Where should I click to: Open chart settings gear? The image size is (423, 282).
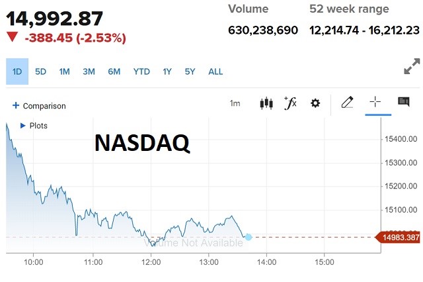pos(315,103)
